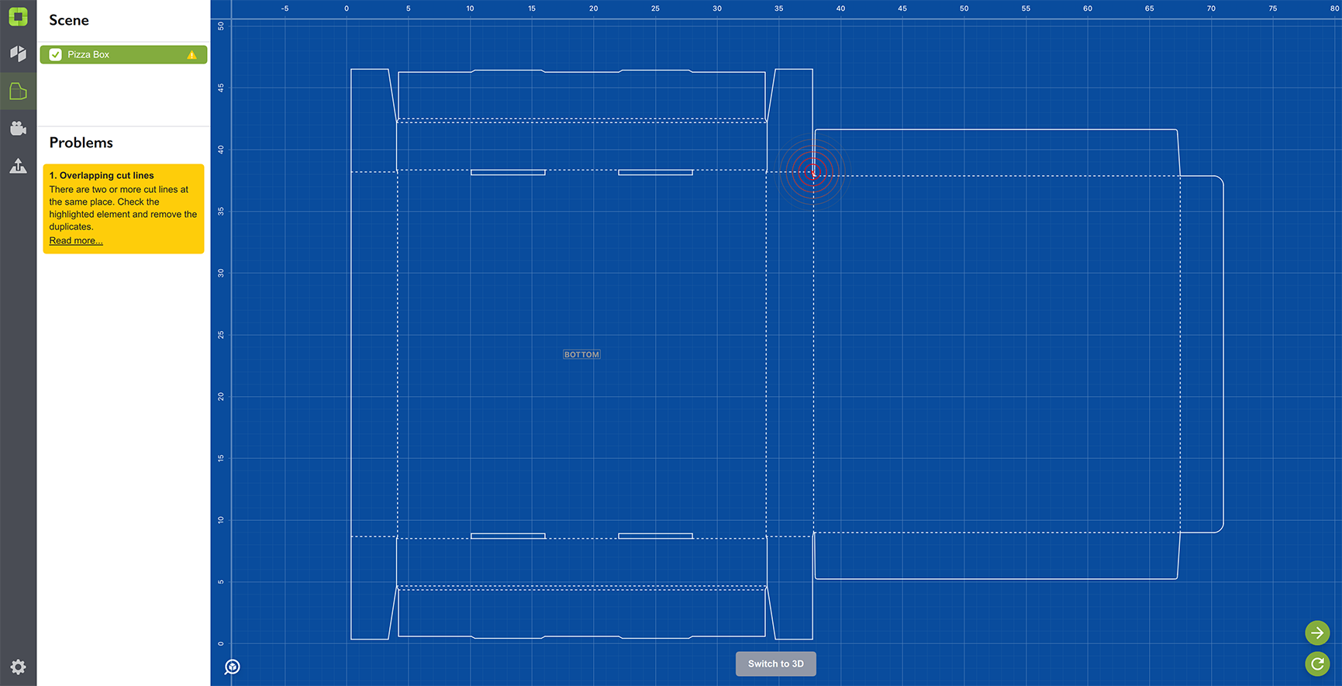
Task: Click the Problems panel heading
Action: point(81,143)
